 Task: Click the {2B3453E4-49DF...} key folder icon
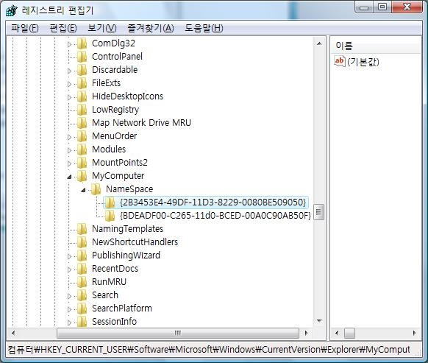click(x=110, y=202)
